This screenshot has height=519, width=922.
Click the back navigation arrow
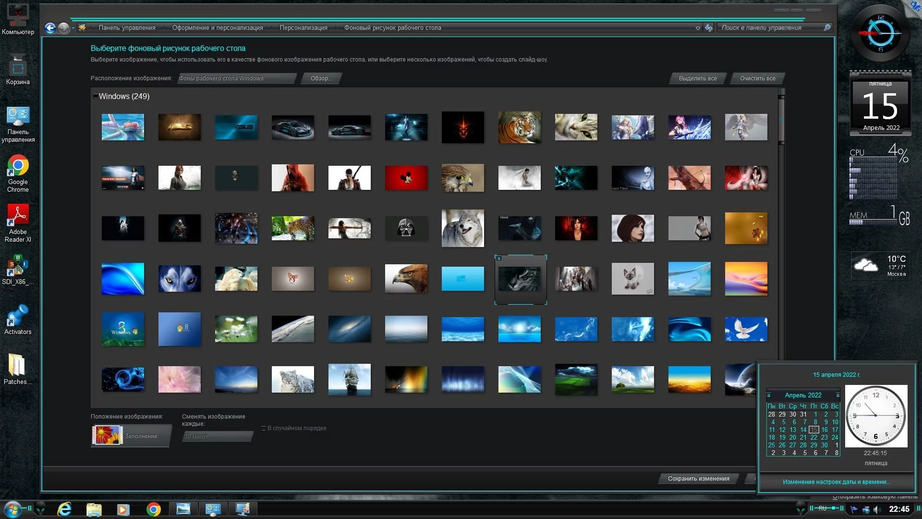click(50, 28)
